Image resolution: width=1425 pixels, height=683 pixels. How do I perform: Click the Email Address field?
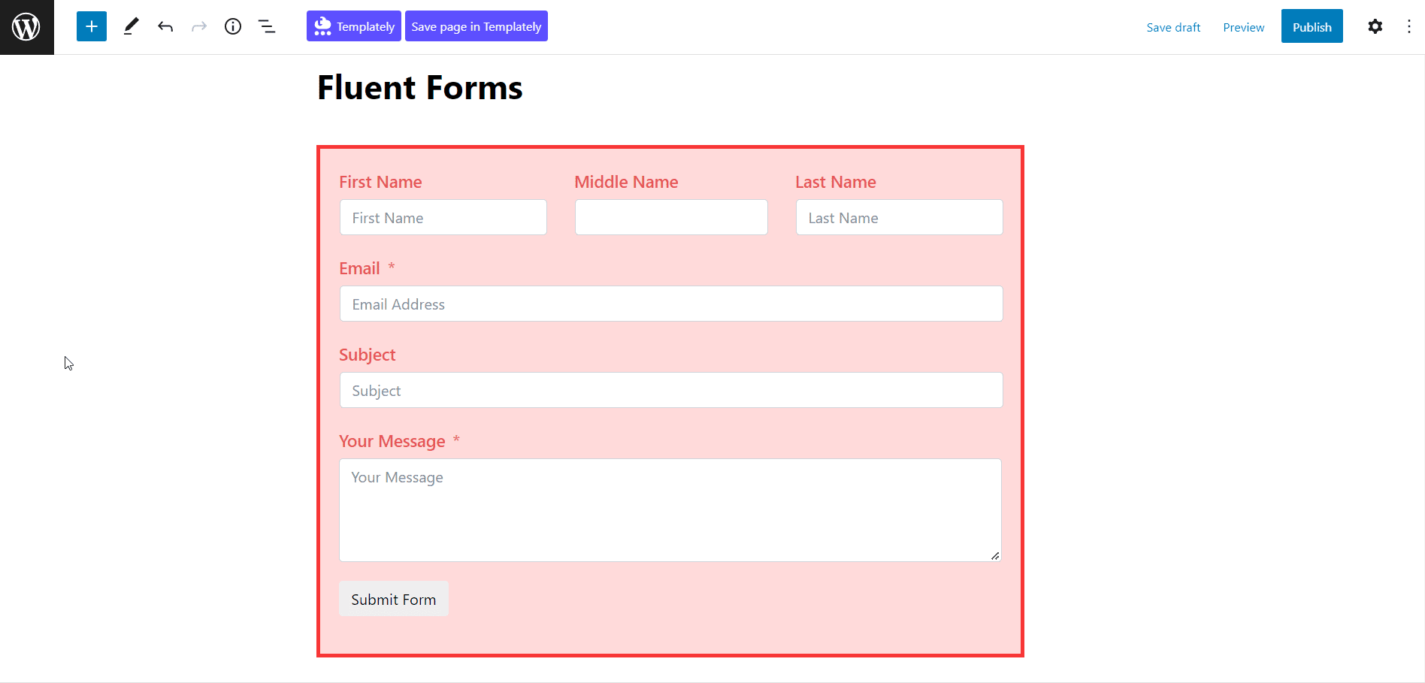670,304
